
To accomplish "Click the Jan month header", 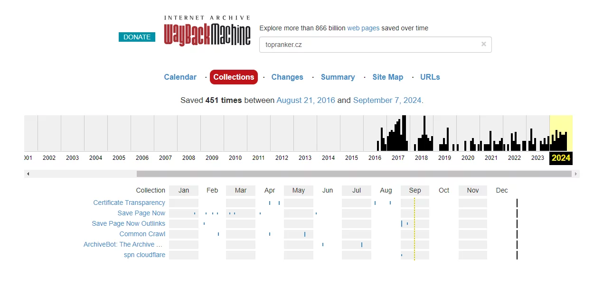I will [x=184, y=190].
